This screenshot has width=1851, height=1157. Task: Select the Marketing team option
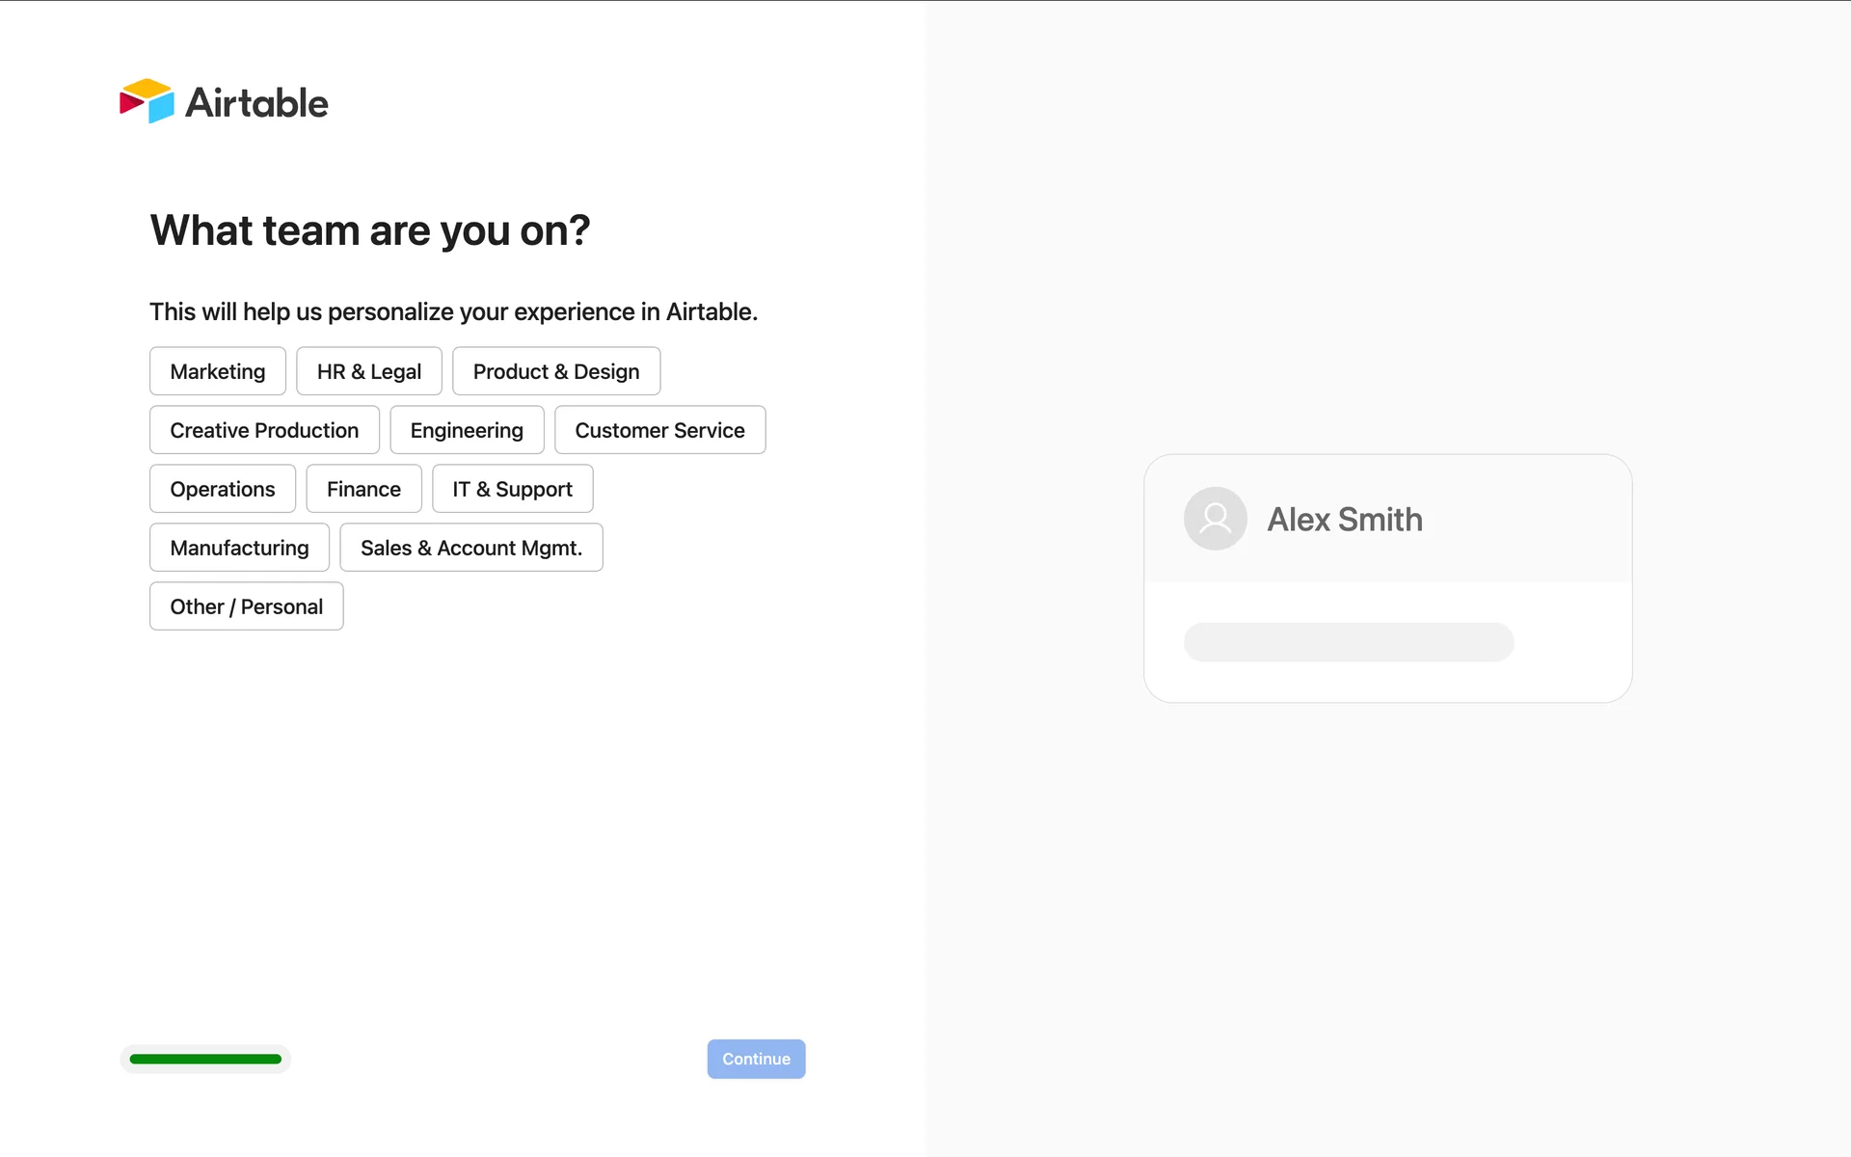[218, 371]
